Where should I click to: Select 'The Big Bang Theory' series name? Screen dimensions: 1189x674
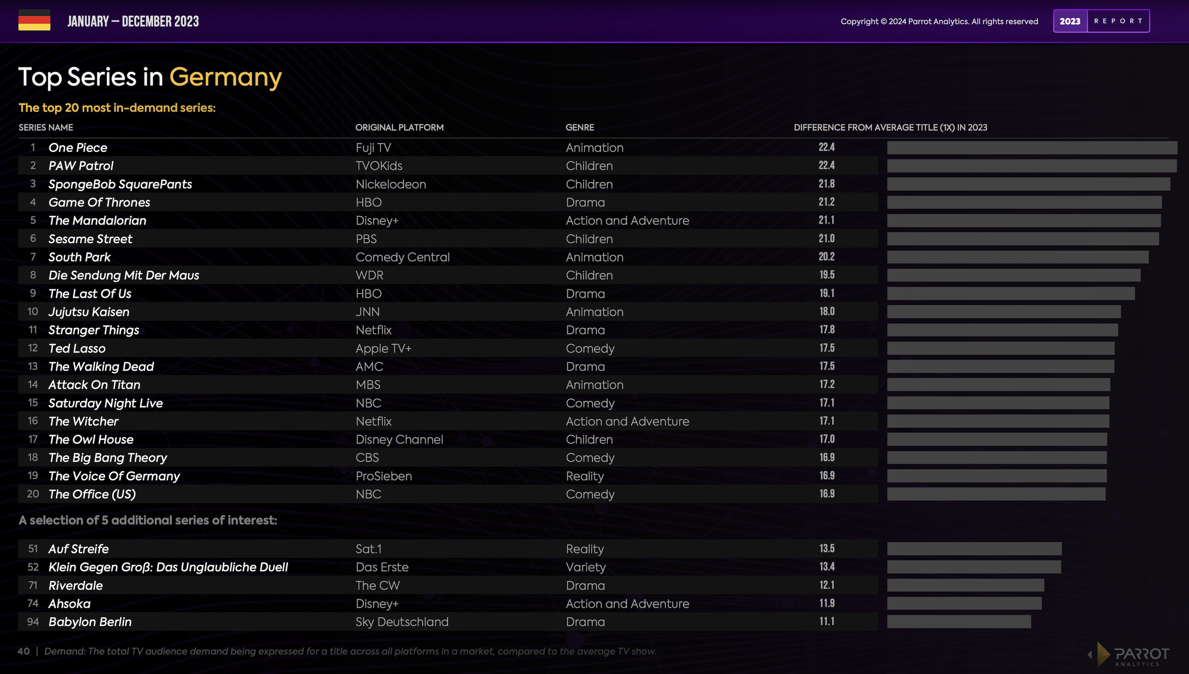[x=107, y=458]
